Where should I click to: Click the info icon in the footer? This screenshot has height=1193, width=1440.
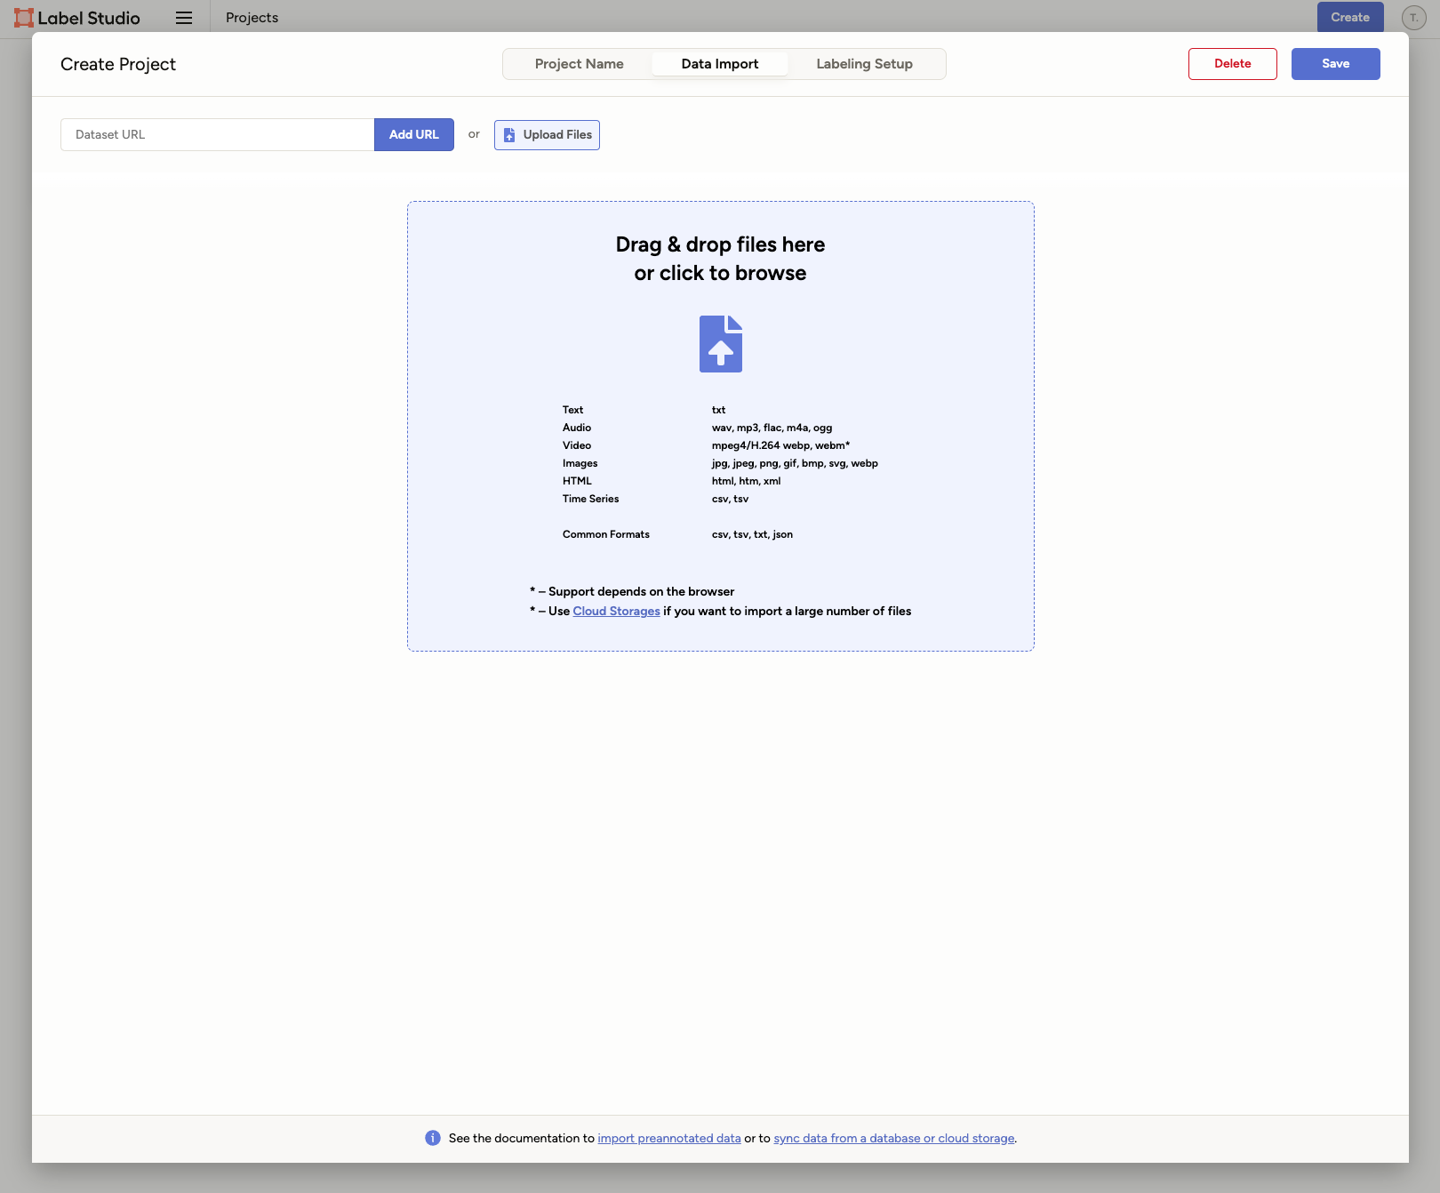[433, 1138]
